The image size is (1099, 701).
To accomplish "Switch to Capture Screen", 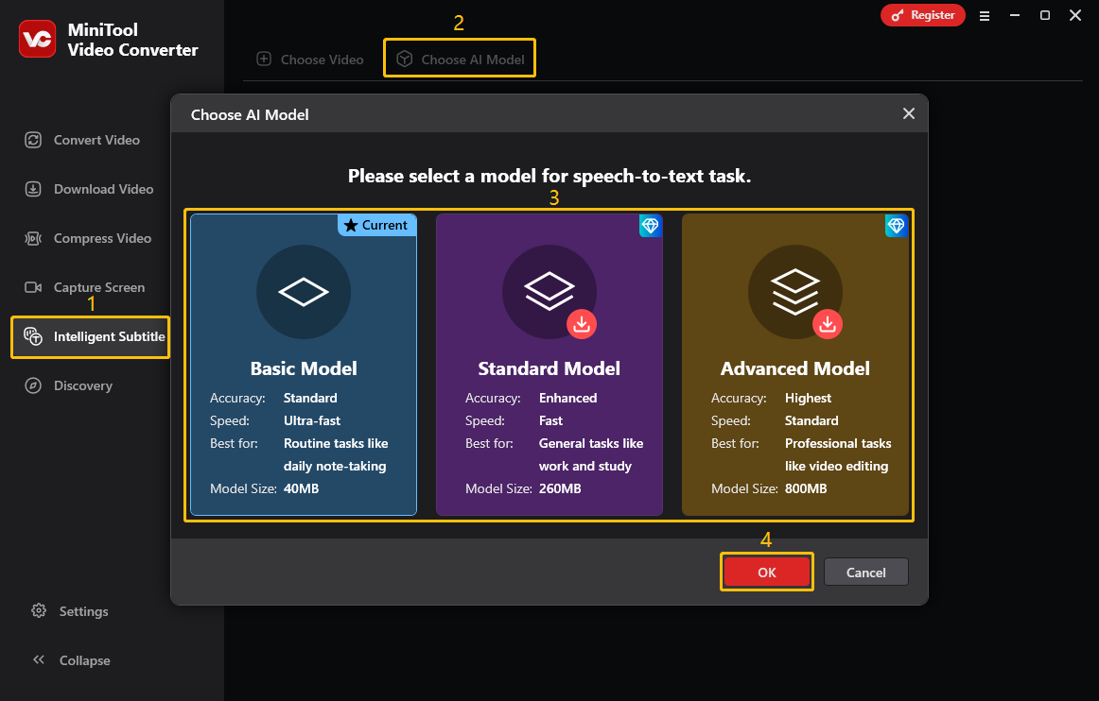I will (x=99, y=287).
